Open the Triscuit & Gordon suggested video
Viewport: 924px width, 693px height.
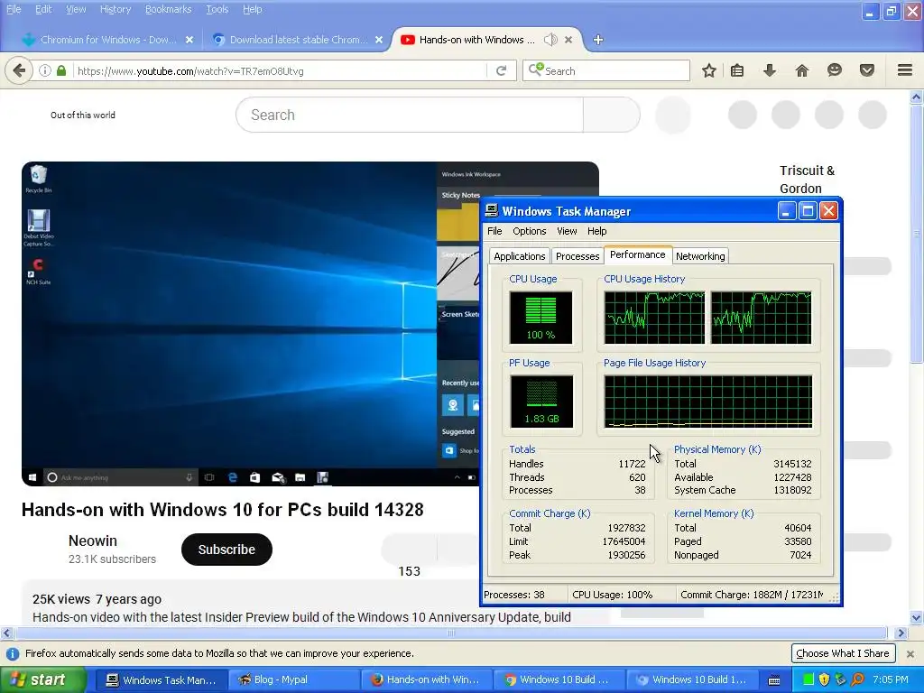click(807, 180)
